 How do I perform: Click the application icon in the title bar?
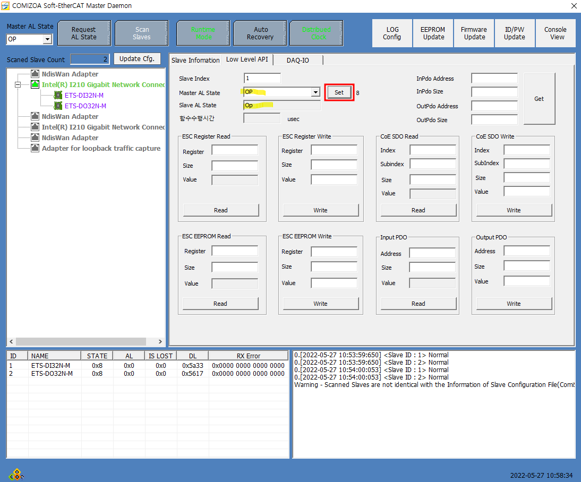pyautogui.click(x=6, y=6)
